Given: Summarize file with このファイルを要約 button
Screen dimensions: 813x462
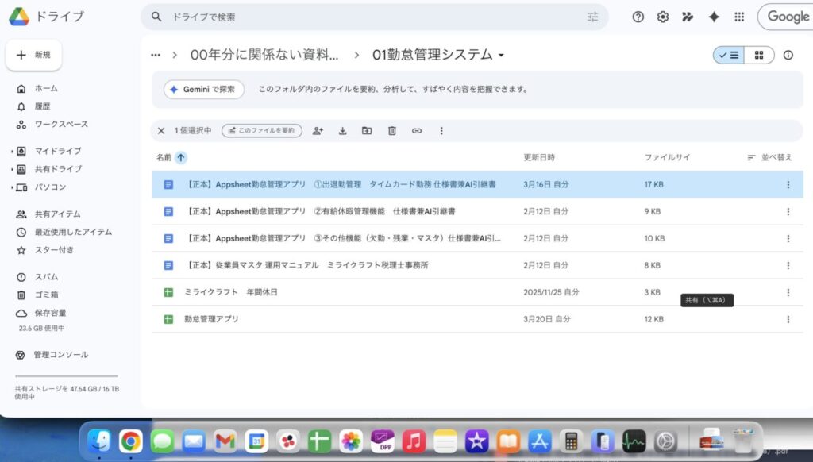Looking at the screenshot, I should (x=261, y=130).
